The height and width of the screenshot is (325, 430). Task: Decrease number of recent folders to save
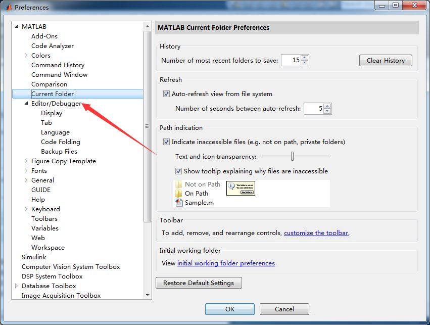(x=305, y=63)
